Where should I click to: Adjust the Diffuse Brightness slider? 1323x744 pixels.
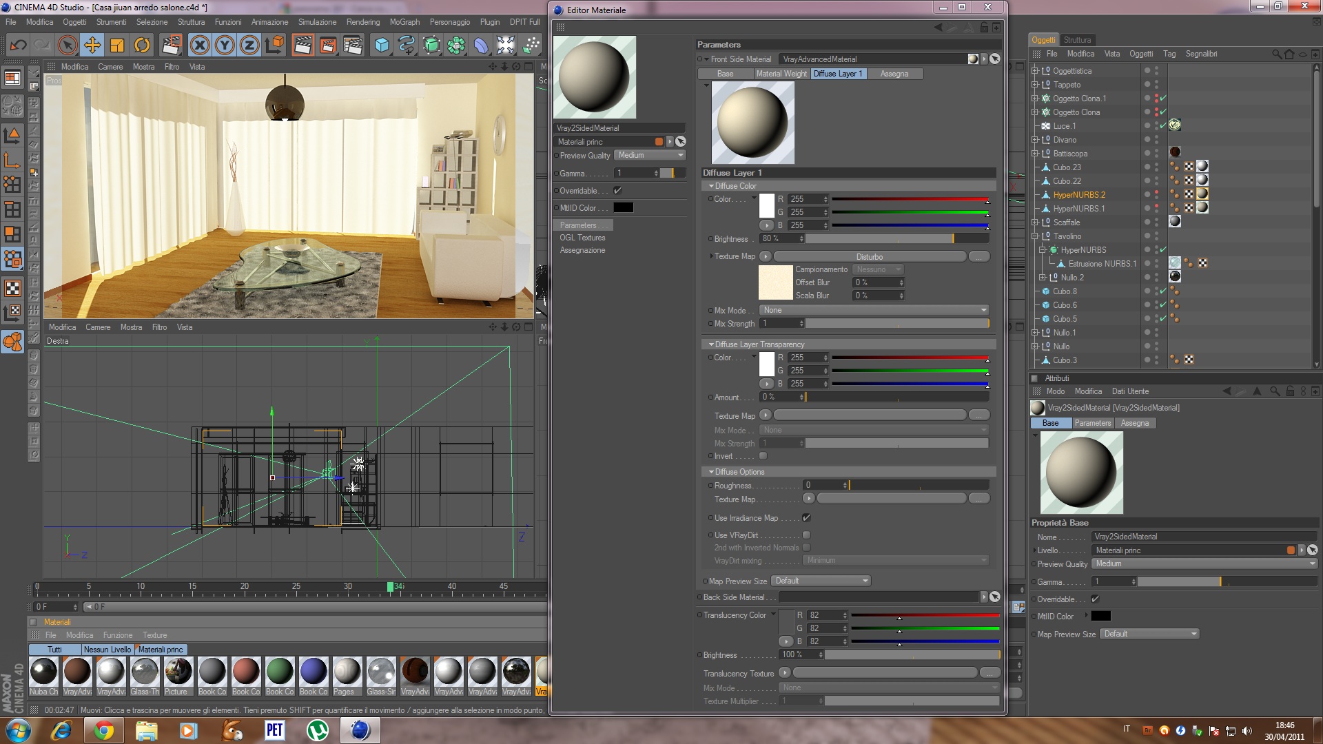896,238
